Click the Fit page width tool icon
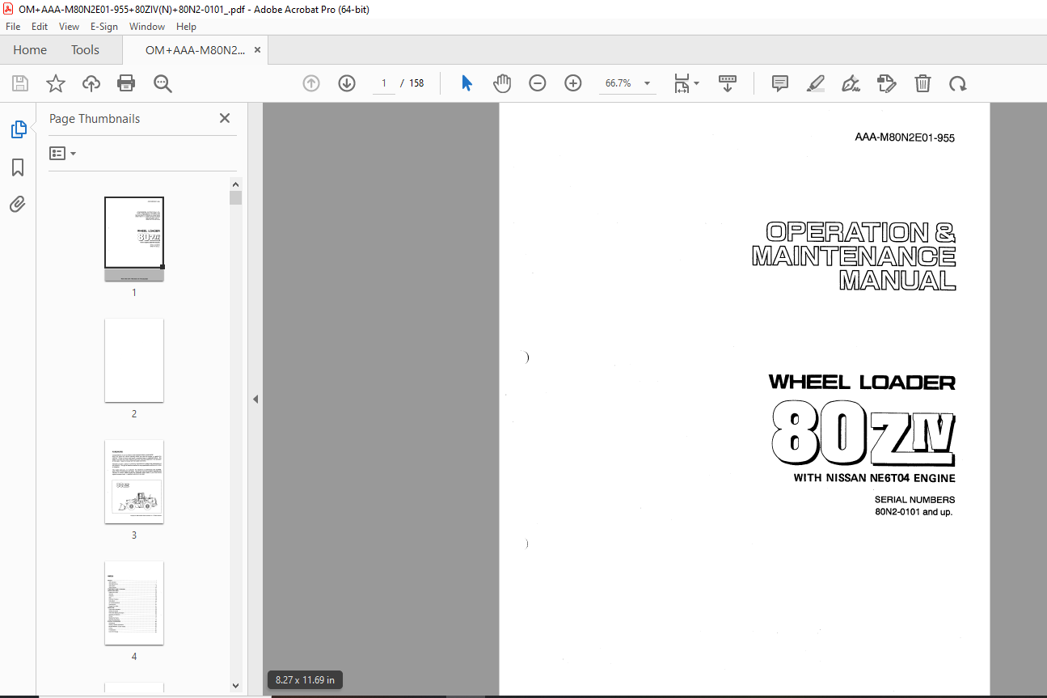1047x698 pixels. point(682,83)
